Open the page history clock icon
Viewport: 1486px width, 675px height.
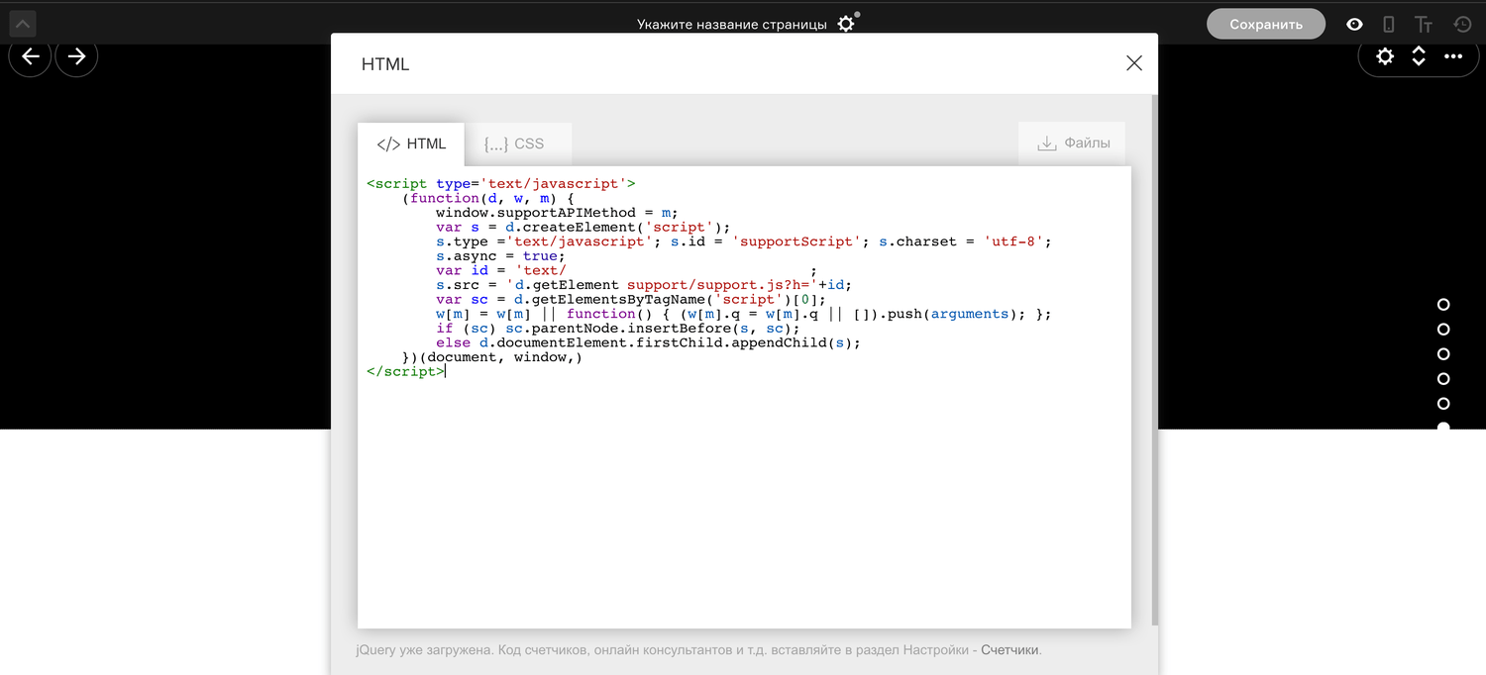click(x=1462, y=24)
